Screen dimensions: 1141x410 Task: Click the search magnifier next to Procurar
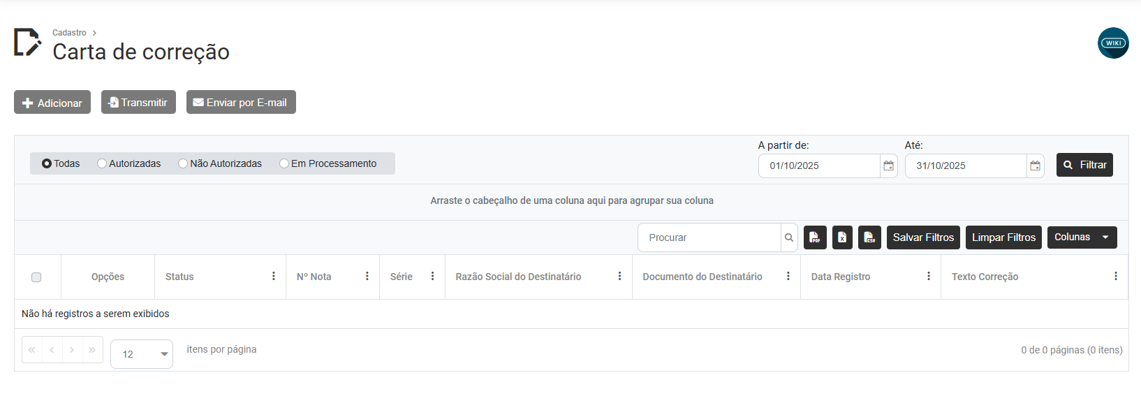point(789,237)
